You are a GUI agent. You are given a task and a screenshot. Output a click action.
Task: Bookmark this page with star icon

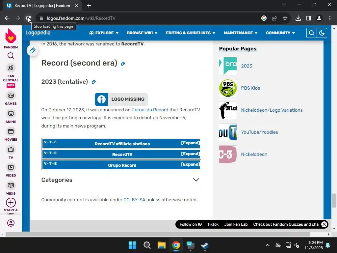(x=285, y=18)
